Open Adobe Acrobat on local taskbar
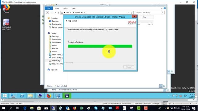The image size is (198, 111). pos(117,108)
